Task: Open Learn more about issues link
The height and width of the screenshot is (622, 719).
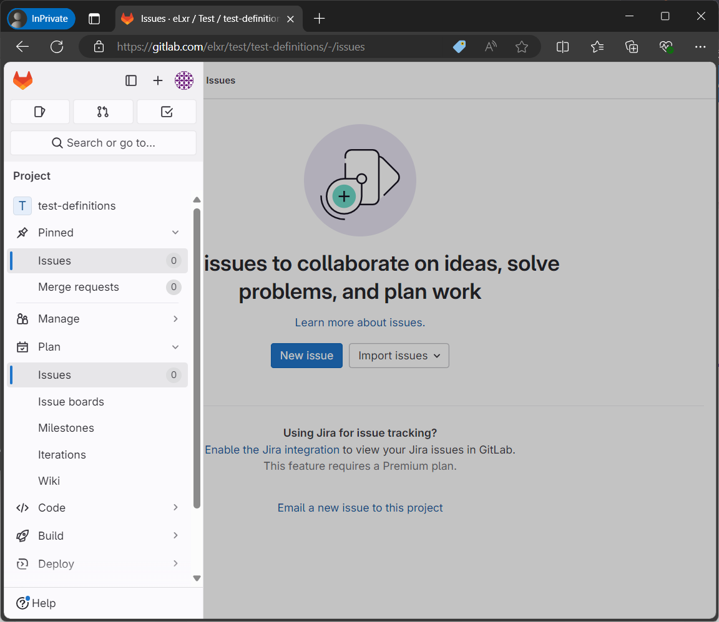Action: click(x=359, y=323)
